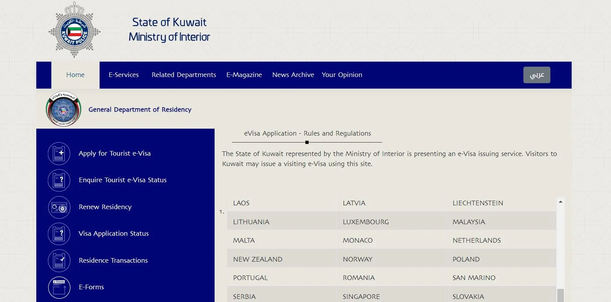This screenshot has height=302, width=611.
Task: Select Your Opinion in navigation bar
Action: (342, 75)
